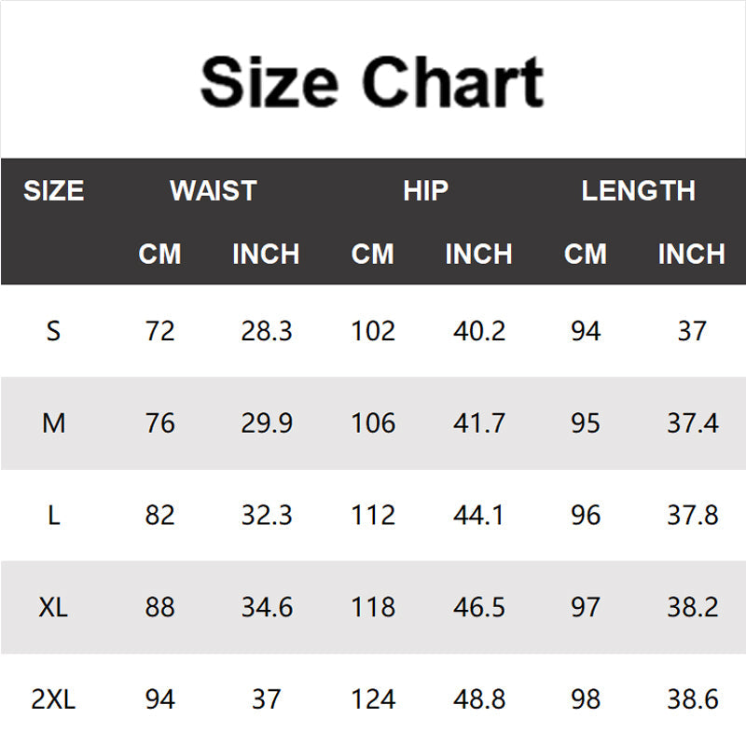Select length value 95 for size M
Viewport: 746px width, 746px height.
tap(586, 423)
